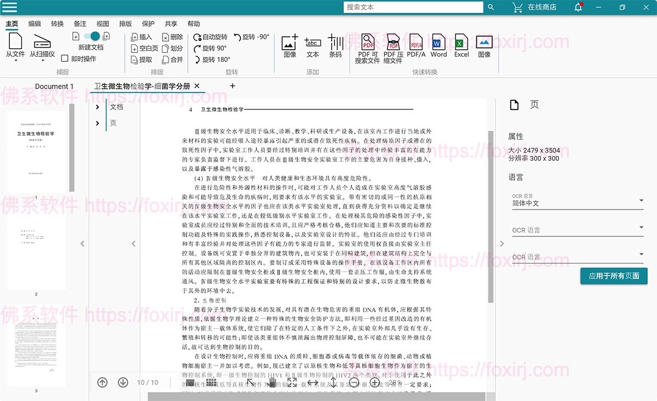Expand the 文档 tree item
Screen dimensions: 657x401
[97, 107]
